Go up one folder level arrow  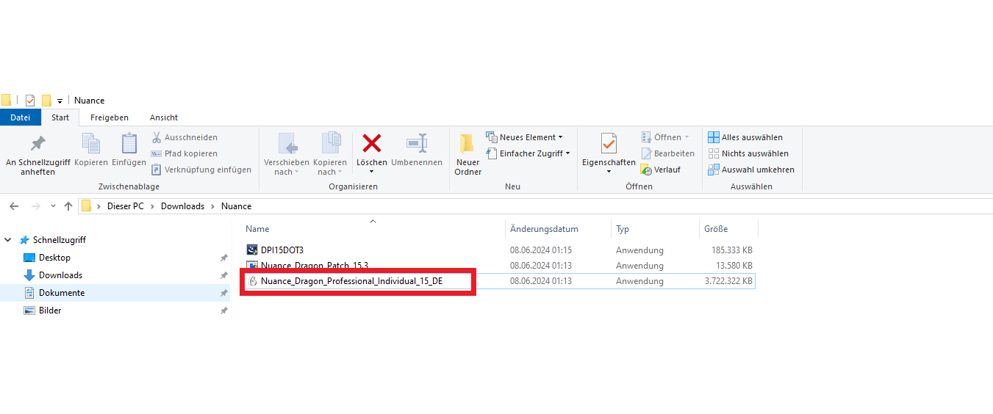(x=68, y=206)
